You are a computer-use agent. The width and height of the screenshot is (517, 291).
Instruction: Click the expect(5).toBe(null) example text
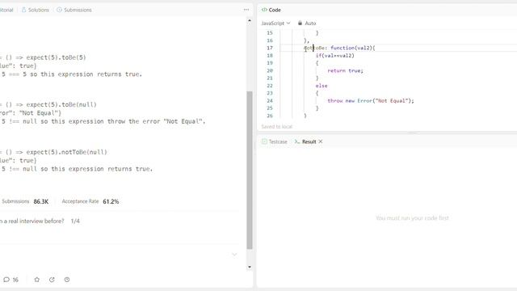(x=61, y=104)
